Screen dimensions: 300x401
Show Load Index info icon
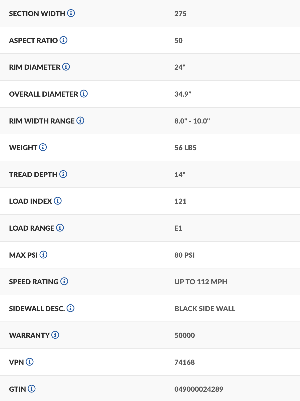click(x=58, y=201)
